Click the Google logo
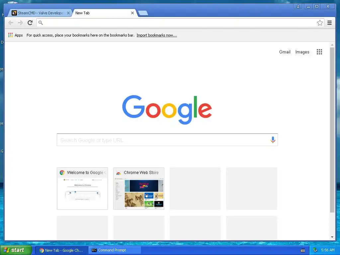Viewport: 340px width, 255px height. (167, 110)
